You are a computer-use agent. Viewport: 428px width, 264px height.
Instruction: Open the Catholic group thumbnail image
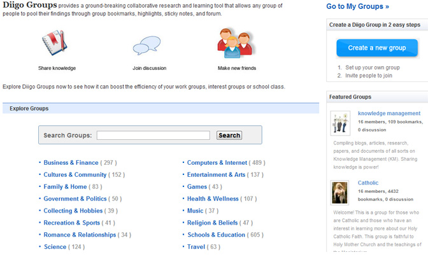point(340,193)
